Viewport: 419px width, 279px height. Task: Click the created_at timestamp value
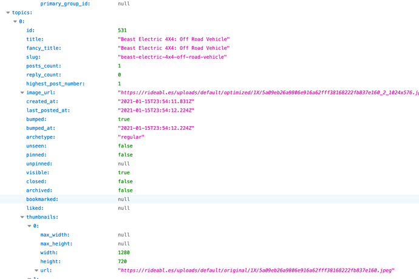[x=156, y=101]
